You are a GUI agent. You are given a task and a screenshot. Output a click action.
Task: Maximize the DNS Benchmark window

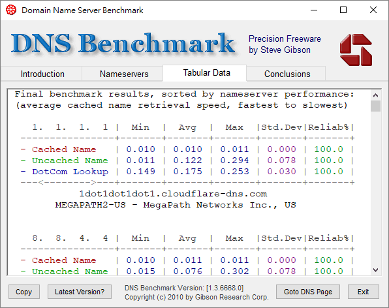click(x=343, y=10)
